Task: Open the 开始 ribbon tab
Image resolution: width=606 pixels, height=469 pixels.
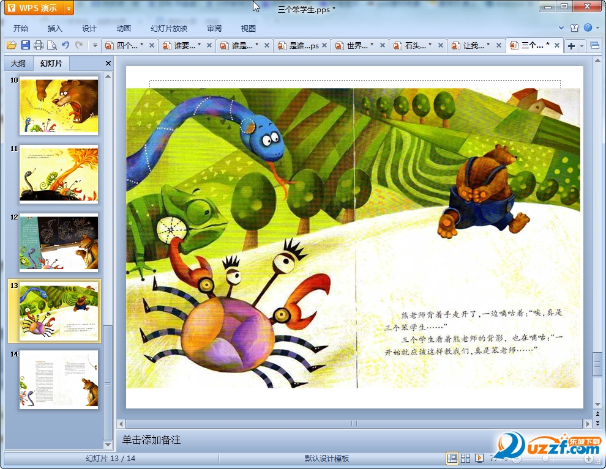Action: tap(20, 28)
